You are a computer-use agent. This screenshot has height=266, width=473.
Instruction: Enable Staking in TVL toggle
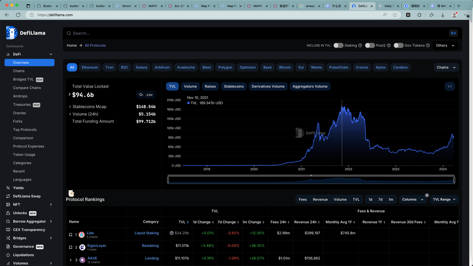pos(338,45)
